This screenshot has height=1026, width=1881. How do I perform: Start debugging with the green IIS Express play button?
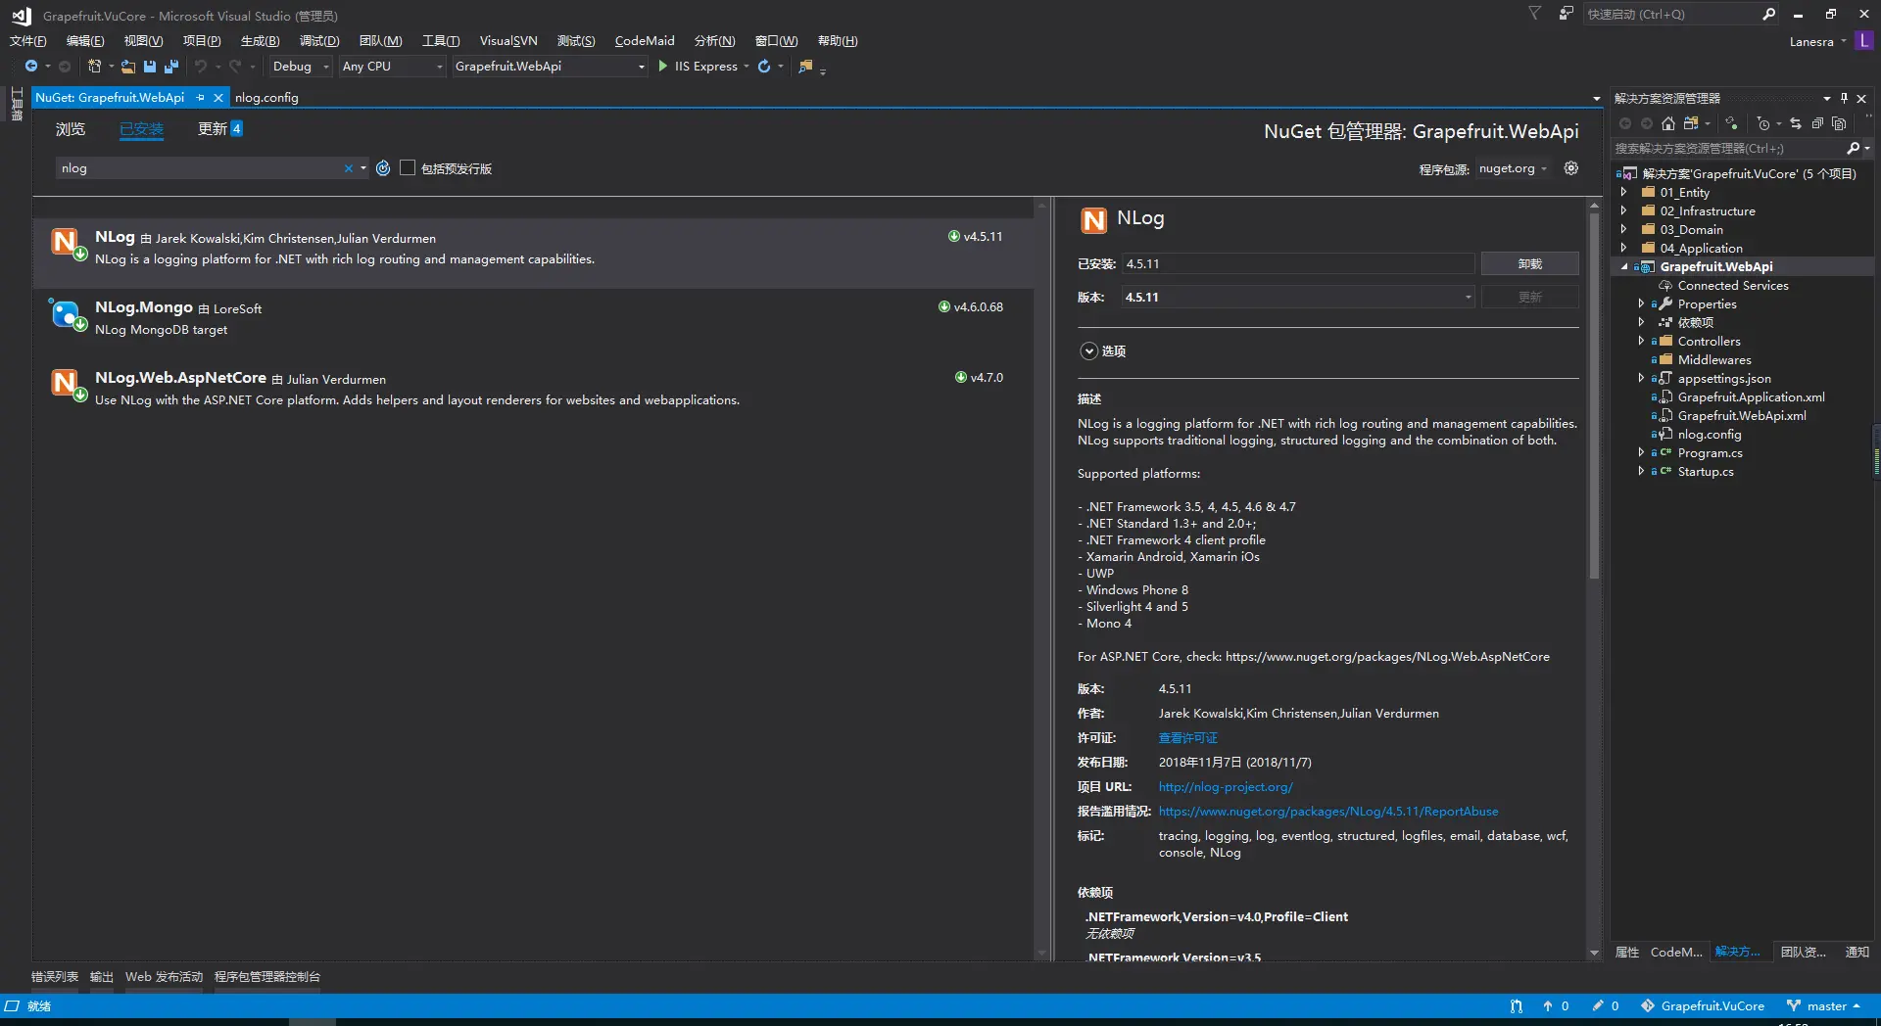click(663, 67)
